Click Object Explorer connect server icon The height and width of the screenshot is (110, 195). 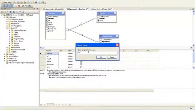tap(11, 12)
